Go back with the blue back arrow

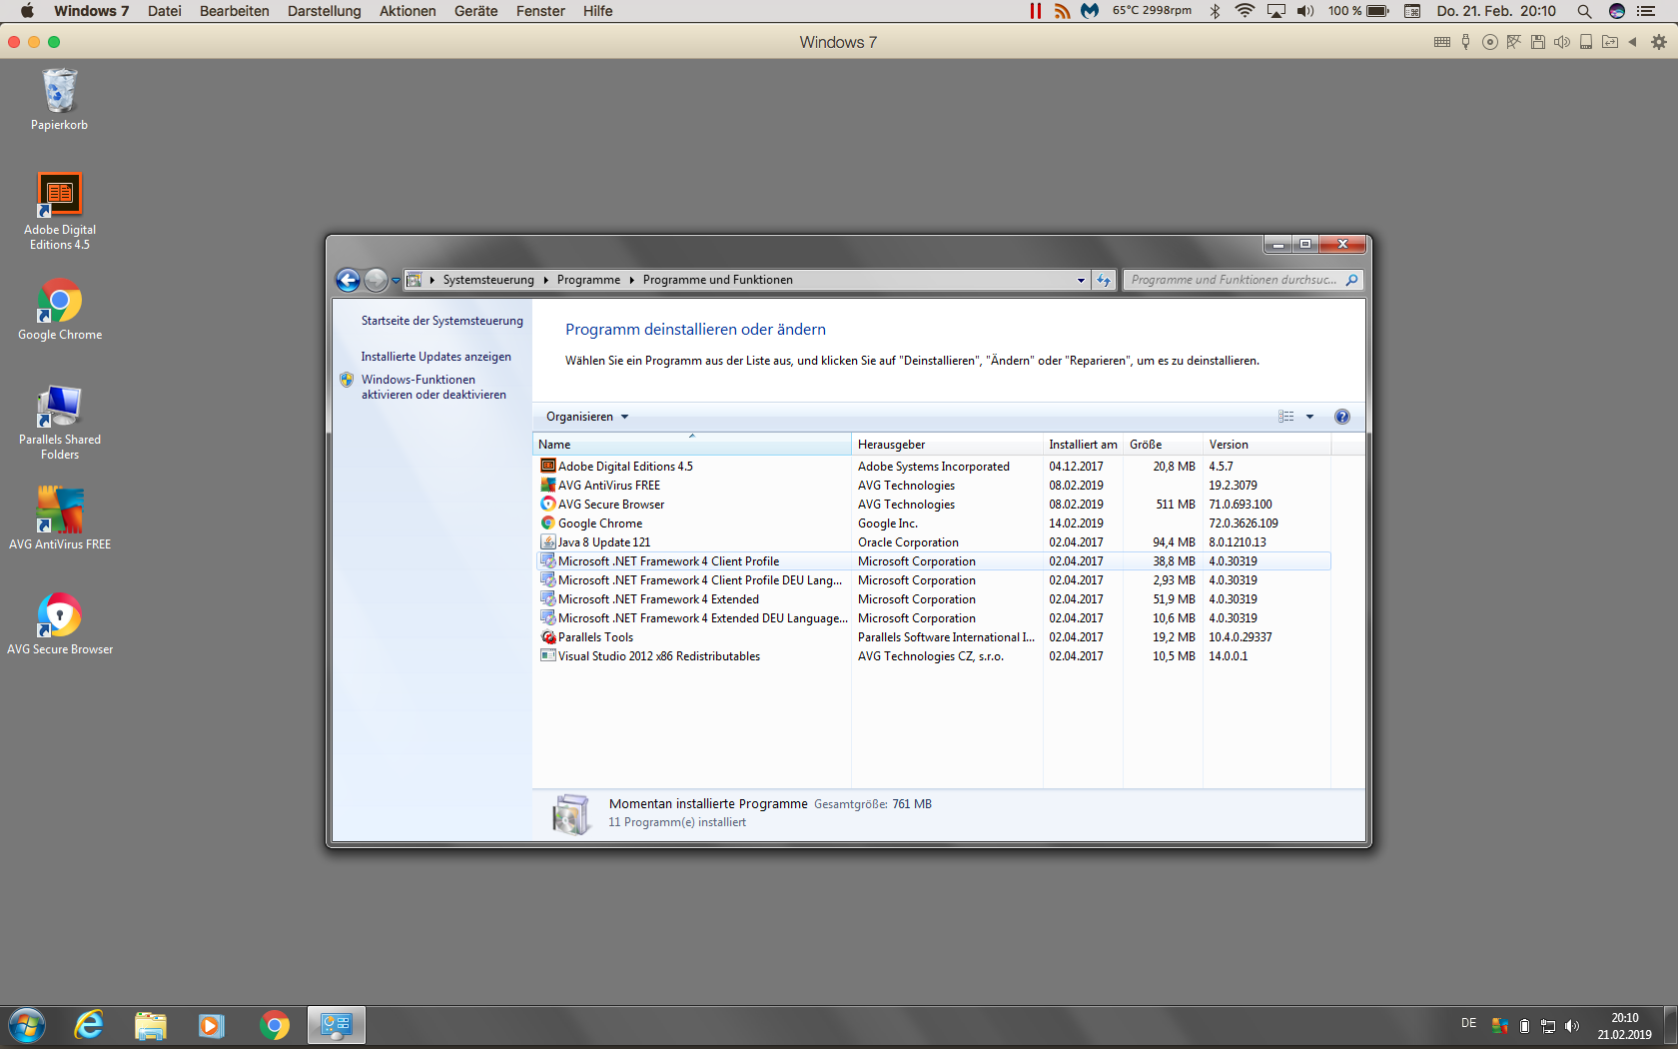click(x=348, y=281)
